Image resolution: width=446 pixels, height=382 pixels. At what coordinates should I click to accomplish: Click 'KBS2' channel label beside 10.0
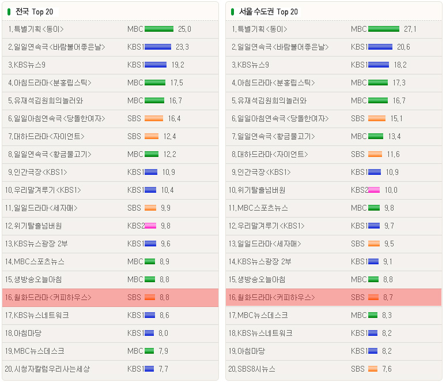coord(360,190)
